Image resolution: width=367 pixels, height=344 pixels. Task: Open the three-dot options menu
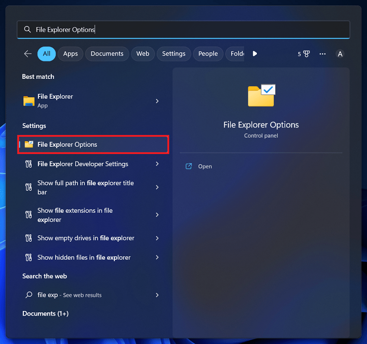[x=323, y=54]
